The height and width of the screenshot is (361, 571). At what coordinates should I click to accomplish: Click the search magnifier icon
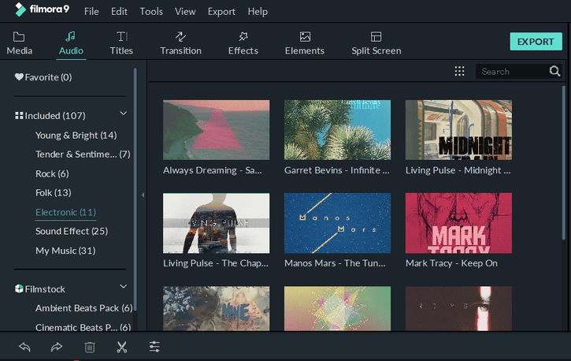554,71
